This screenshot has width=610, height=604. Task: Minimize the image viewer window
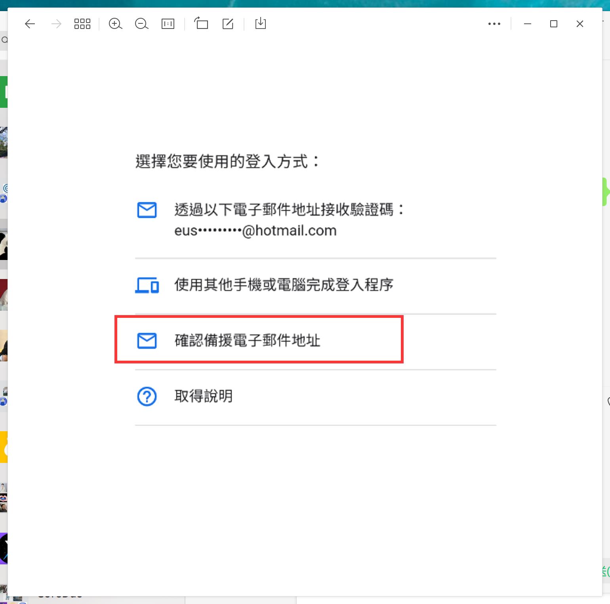point(527,24)
